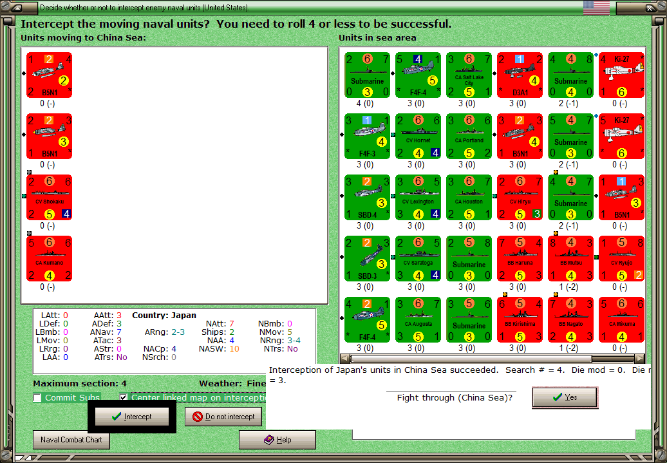The width and height of the screenshot is (667, 463).
Task: Pick the CV Hiryu carrier unit
Action: click(520, 198)
